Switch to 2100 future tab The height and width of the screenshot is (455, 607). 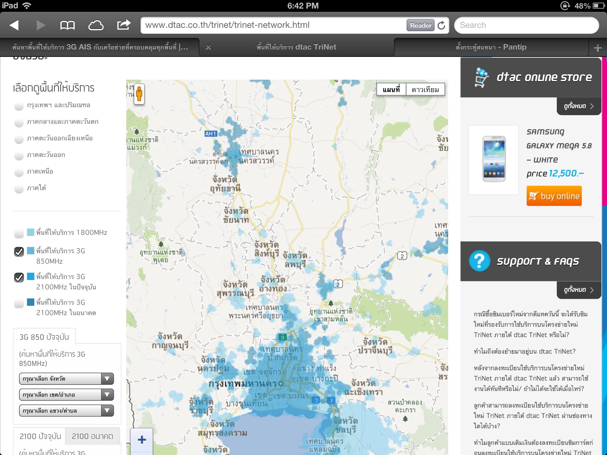92,436
